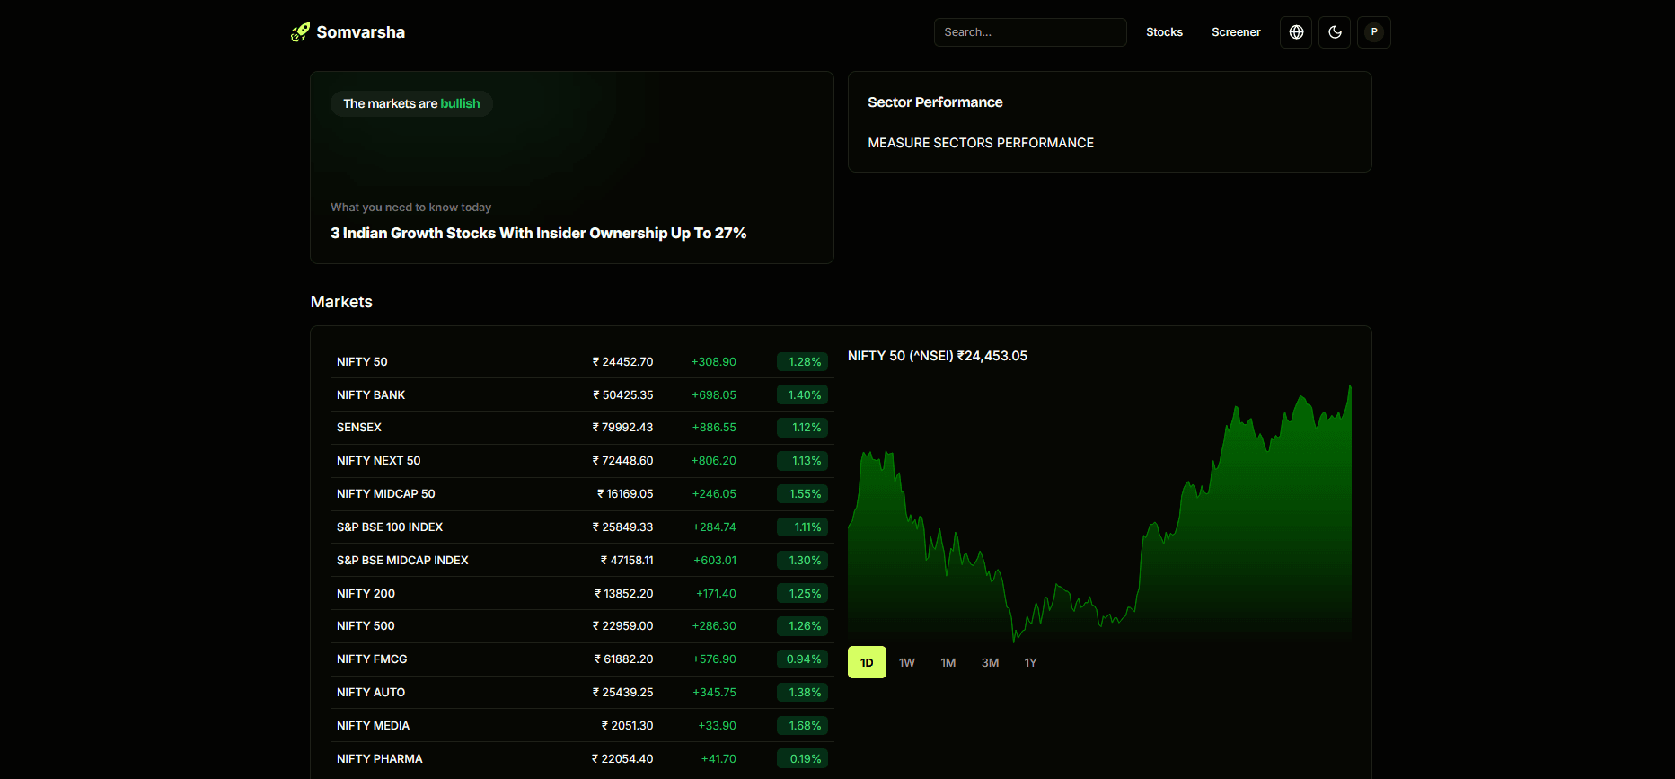The image size is (1675, 779).
Task: Select the NIFTY 200 row
Action: click(x=582, y=594)
